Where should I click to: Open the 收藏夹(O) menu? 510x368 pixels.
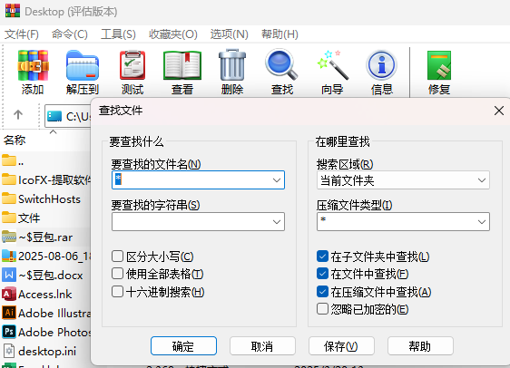tap(173, 34)
